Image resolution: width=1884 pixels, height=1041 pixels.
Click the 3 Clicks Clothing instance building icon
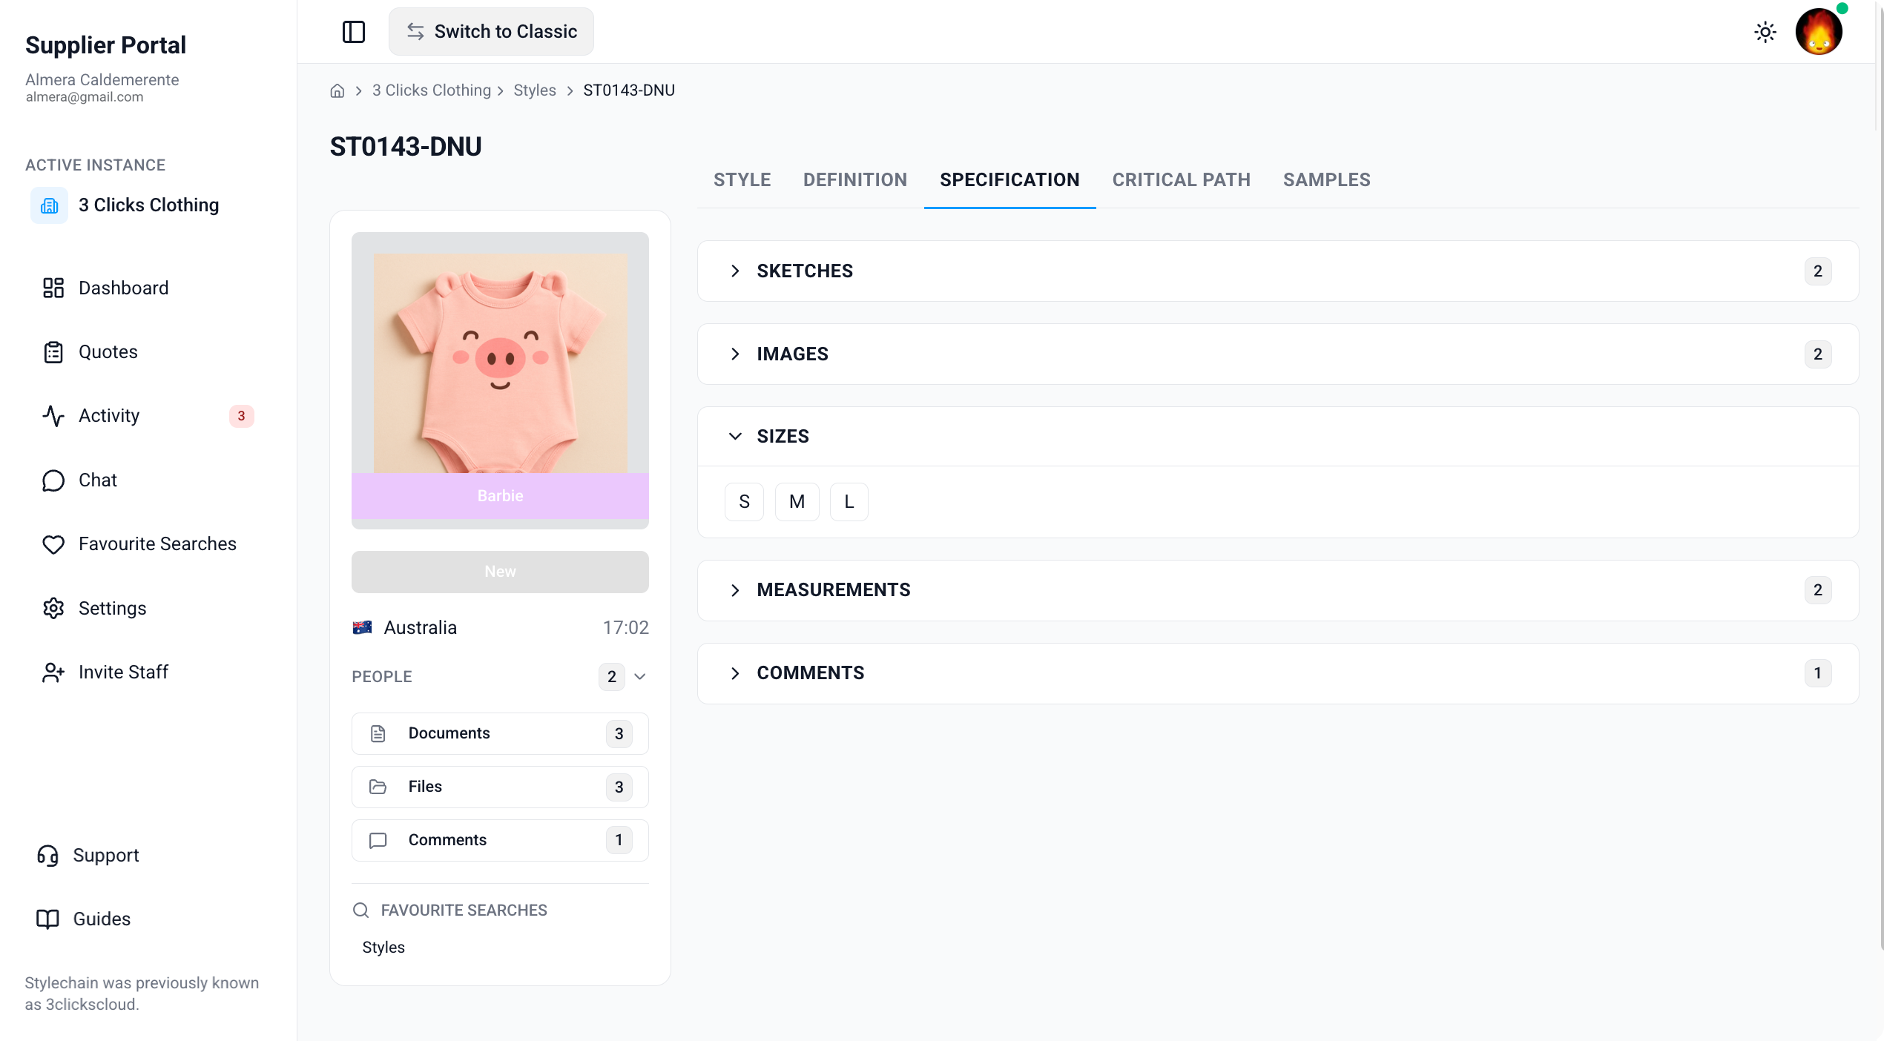[50, 205]
